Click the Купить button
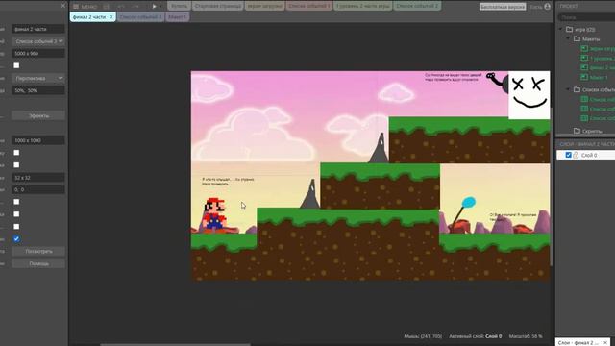 180,6
